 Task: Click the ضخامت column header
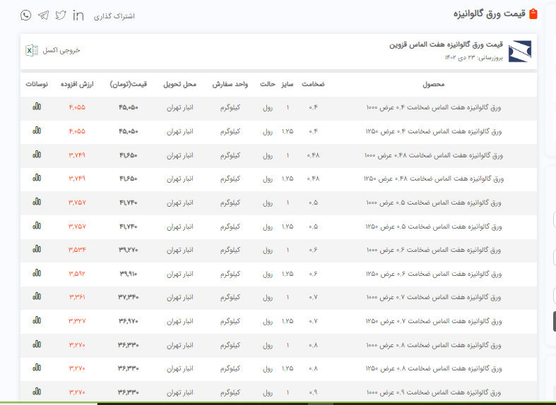(x=313, y=84)
